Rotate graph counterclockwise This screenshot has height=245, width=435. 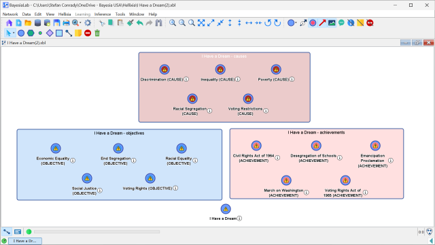[x=268, y=23]
